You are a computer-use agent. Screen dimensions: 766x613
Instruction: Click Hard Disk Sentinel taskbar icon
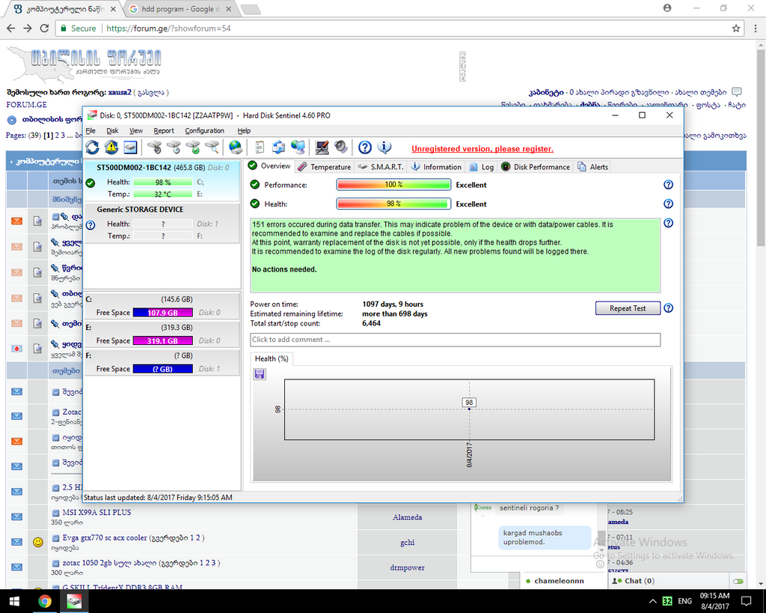point(74,601)
